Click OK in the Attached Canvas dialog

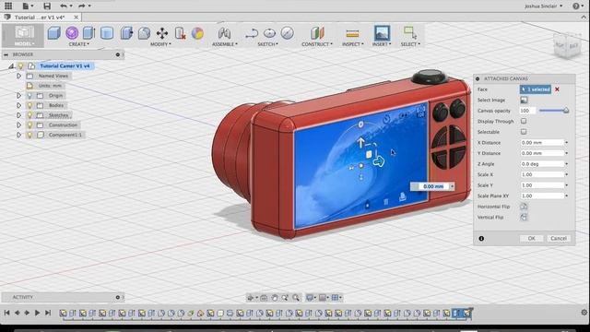(x=531, y=238)
